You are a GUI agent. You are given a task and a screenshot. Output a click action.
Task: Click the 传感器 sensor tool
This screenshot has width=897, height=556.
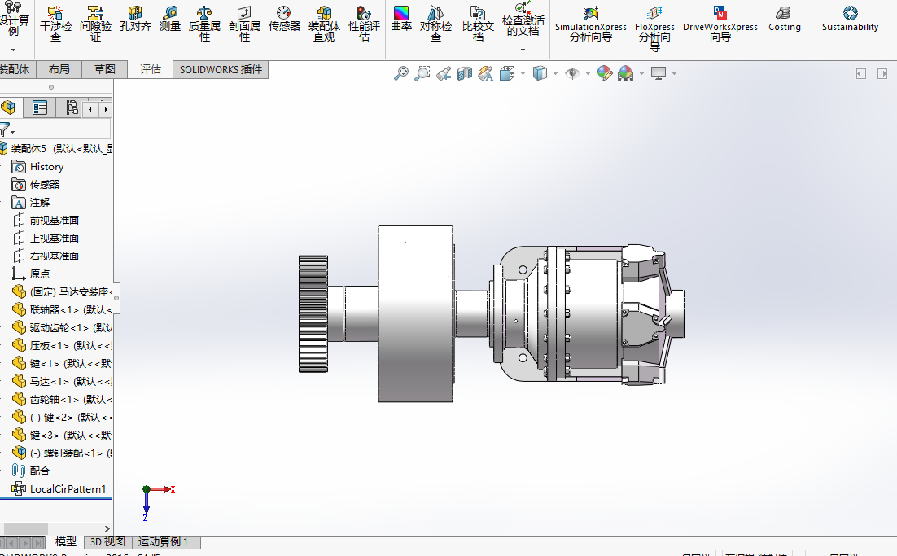(284, 19)
